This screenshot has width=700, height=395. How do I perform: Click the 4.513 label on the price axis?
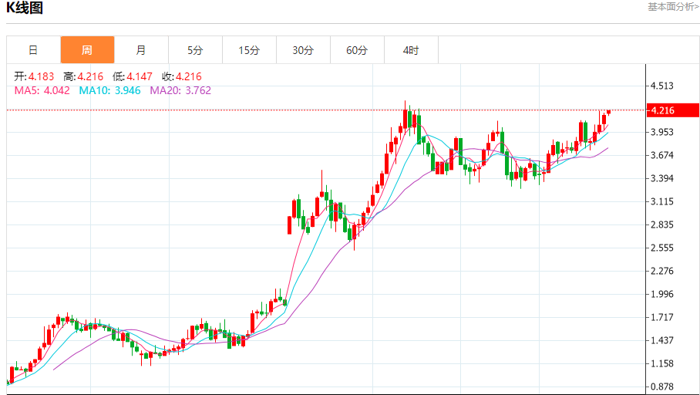point(662,86)
